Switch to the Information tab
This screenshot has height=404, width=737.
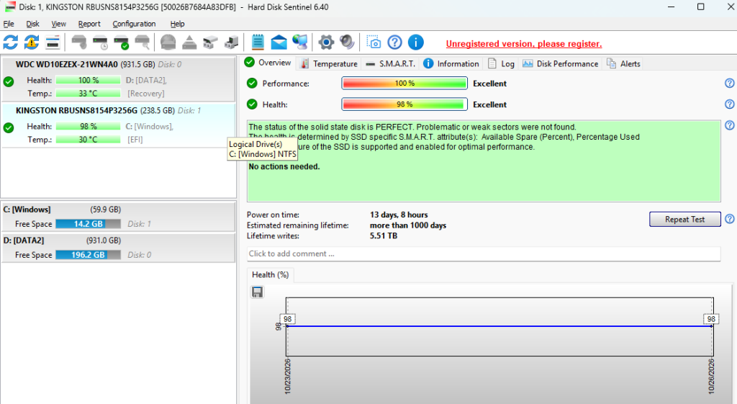[451, 63]
